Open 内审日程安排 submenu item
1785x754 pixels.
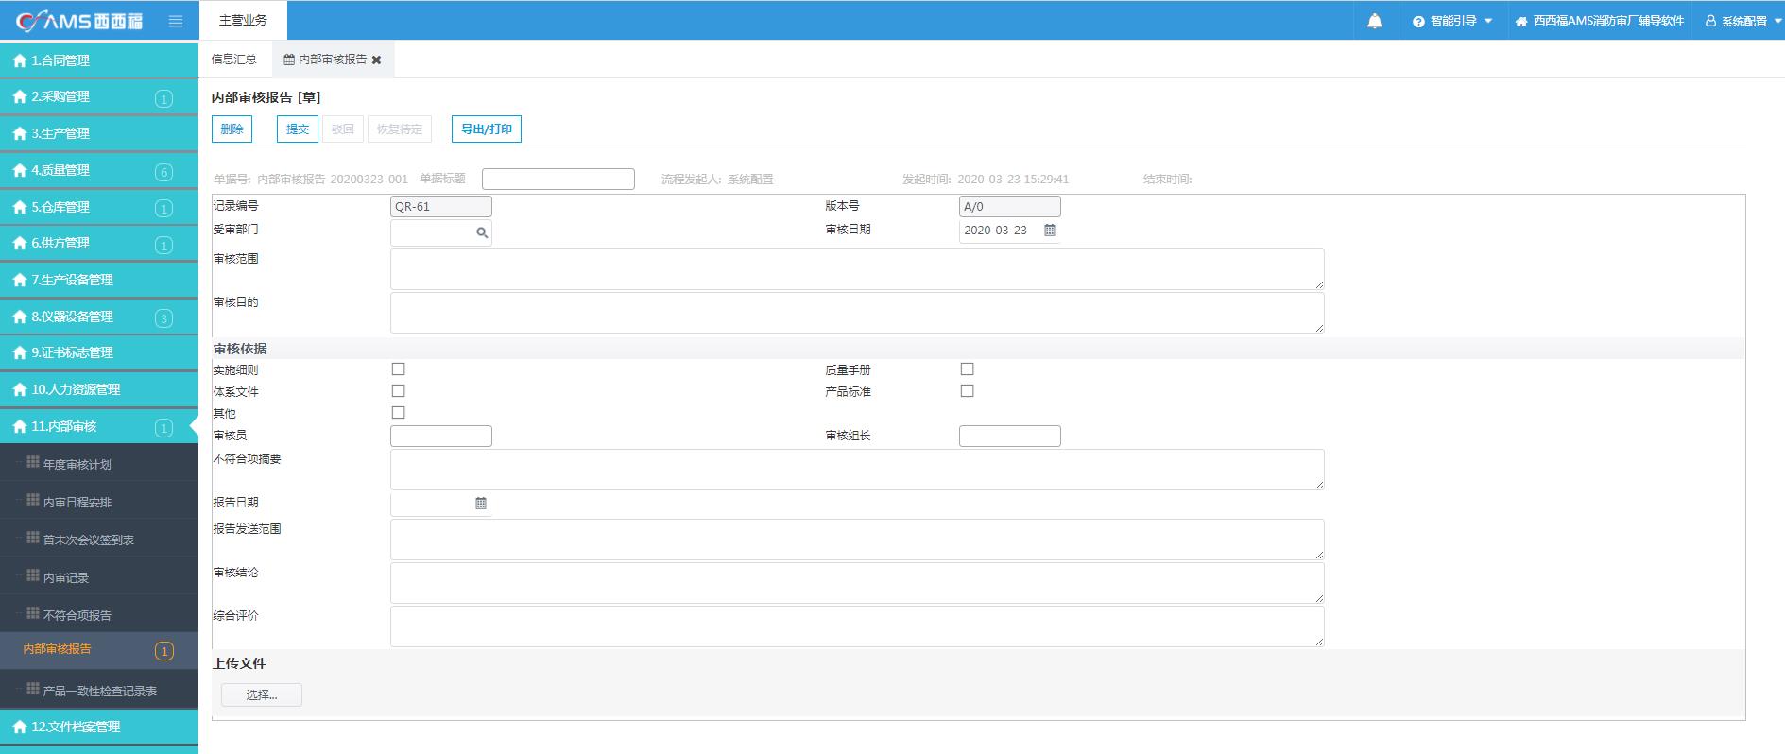point(99,501)
